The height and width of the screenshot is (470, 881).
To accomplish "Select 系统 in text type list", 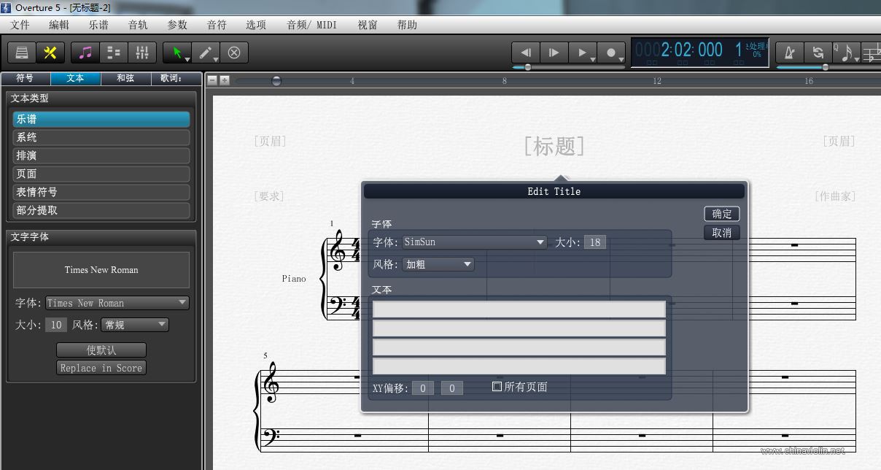I will [101, 137].
